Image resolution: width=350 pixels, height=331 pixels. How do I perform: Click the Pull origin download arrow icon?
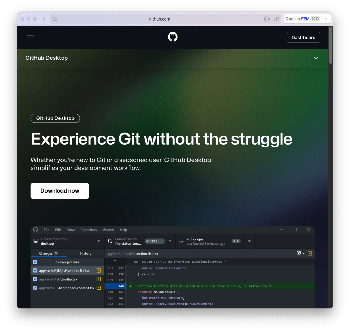[180, 241]
